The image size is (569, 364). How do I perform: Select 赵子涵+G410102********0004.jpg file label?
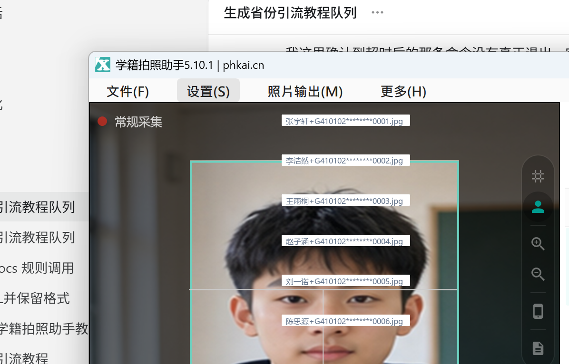[x=345, y=241]
